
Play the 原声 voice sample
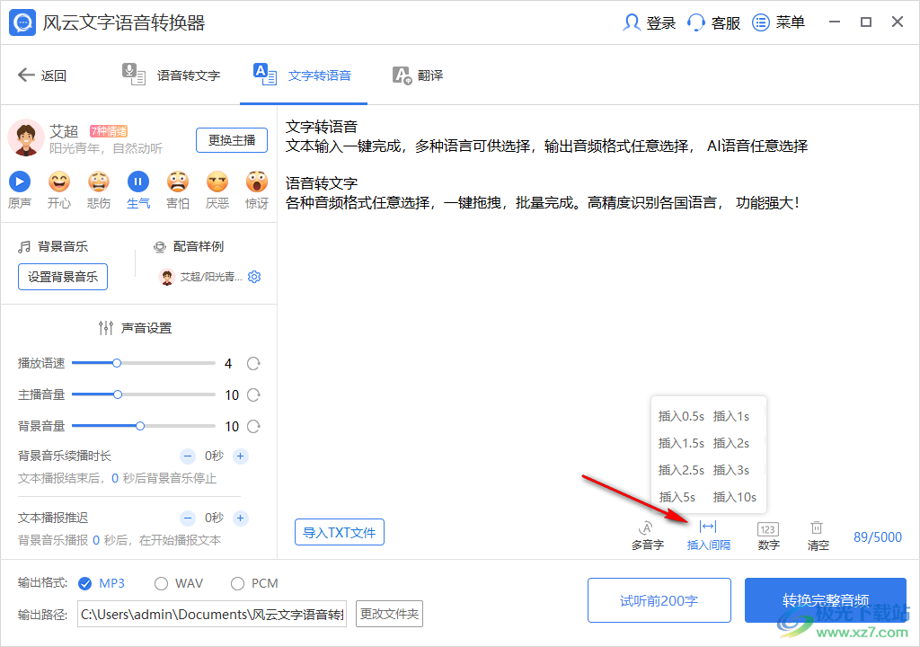pos(20,182)
